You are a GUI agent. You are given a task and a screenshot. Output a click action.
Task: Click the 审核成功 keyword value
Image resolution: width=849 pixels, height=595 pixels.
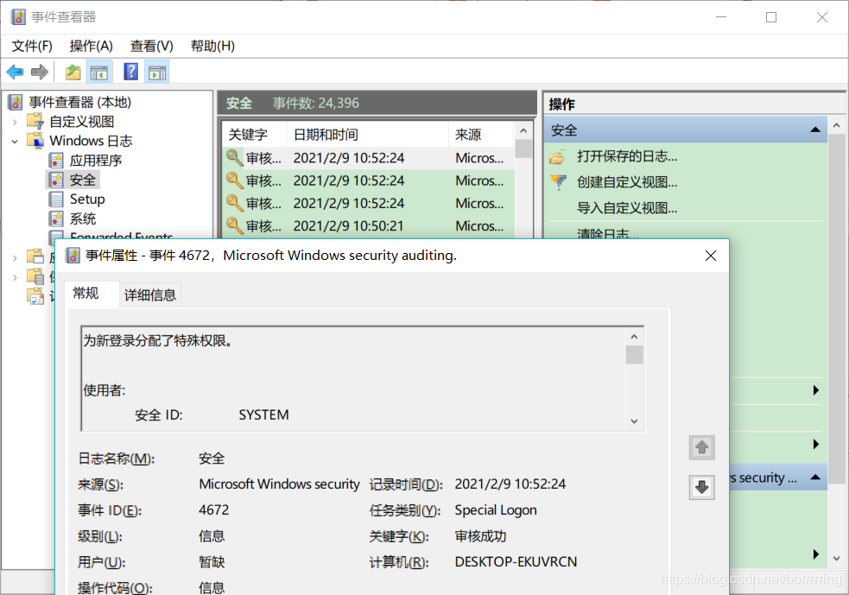pos(480,536)
